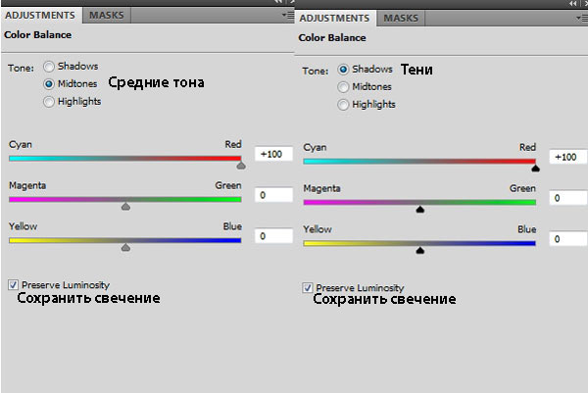The image size is (588, 393).
Task: Open Adjustments tab in right panel
Action: [x=334, y=19]
